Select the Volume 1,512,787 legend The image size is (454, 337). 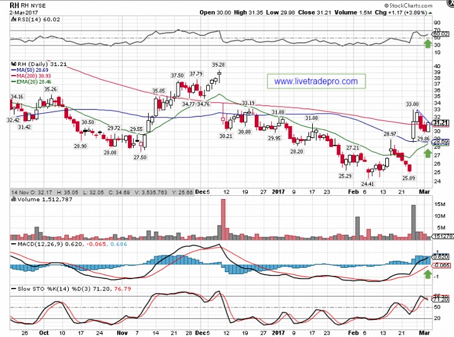(45, 199)
